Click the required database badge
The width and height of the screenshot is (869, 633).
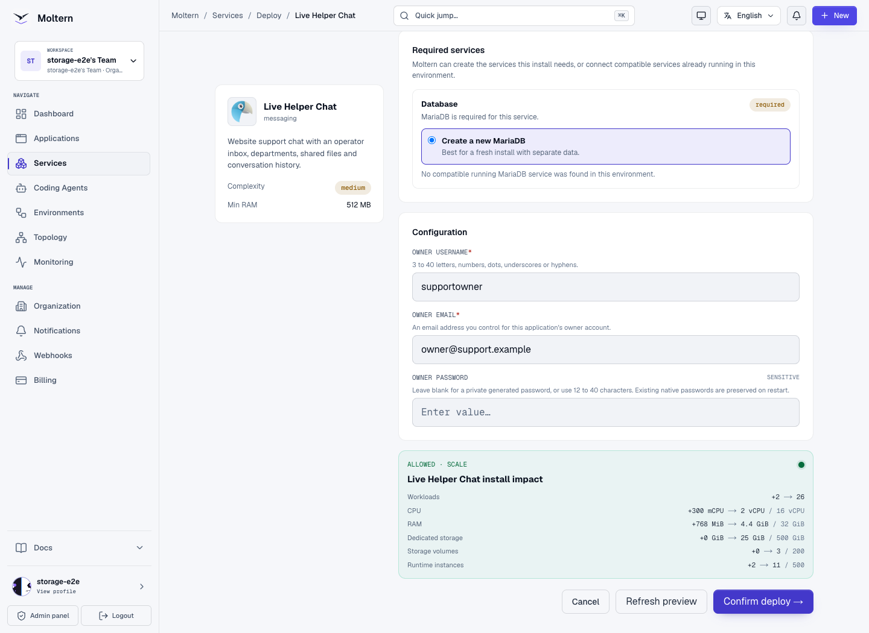point(770,105)
